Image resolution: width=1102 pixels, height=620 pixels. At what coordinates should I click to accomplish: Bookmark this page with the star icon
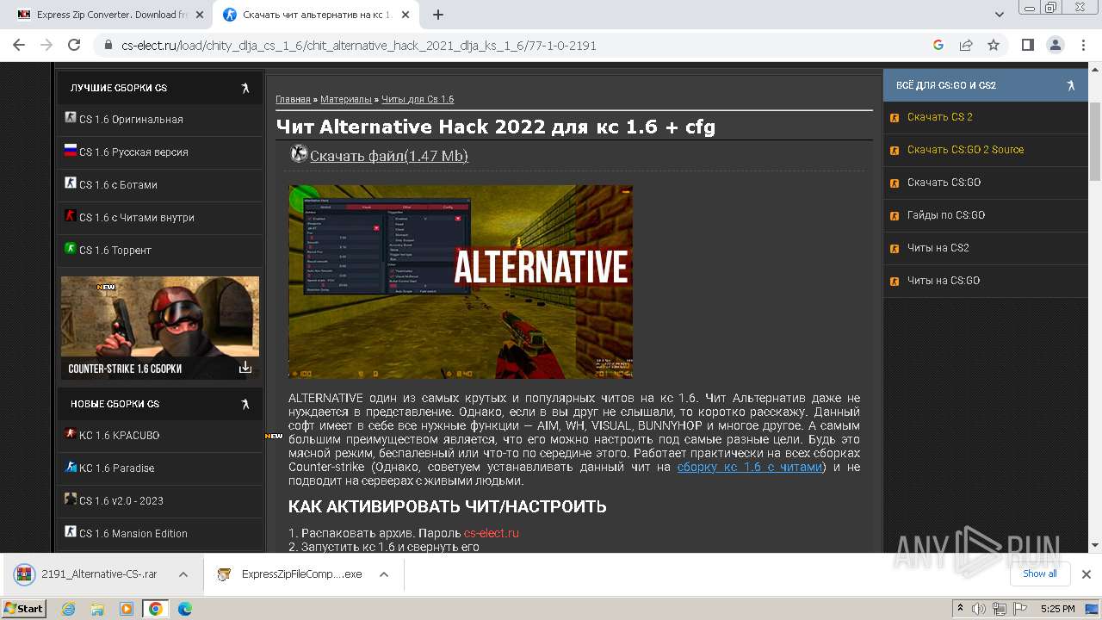point(994,45)
